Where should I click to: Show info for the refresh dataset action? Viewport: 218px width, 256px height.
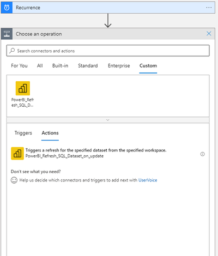point(202,154)
